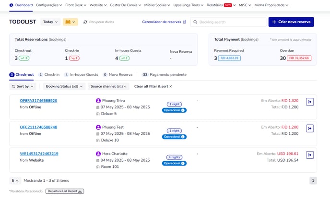Open booking link WE14531742463219
The image size is (330, 201).
point(39,154)
